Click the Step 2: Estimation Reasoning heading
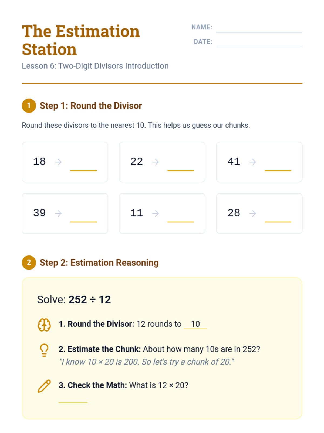This screenshot has height=433, width=324. (x=99, y=263)
